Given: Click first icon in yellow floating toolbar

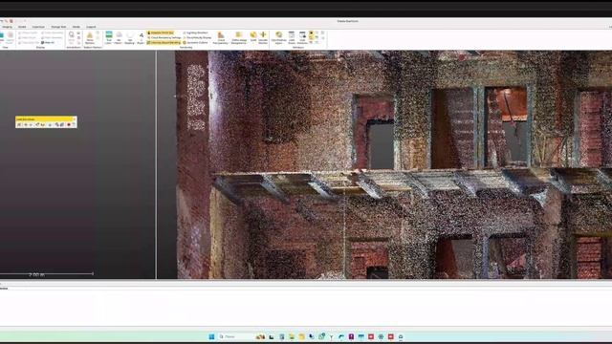Looking at the screenshot, I should [19, 124].
